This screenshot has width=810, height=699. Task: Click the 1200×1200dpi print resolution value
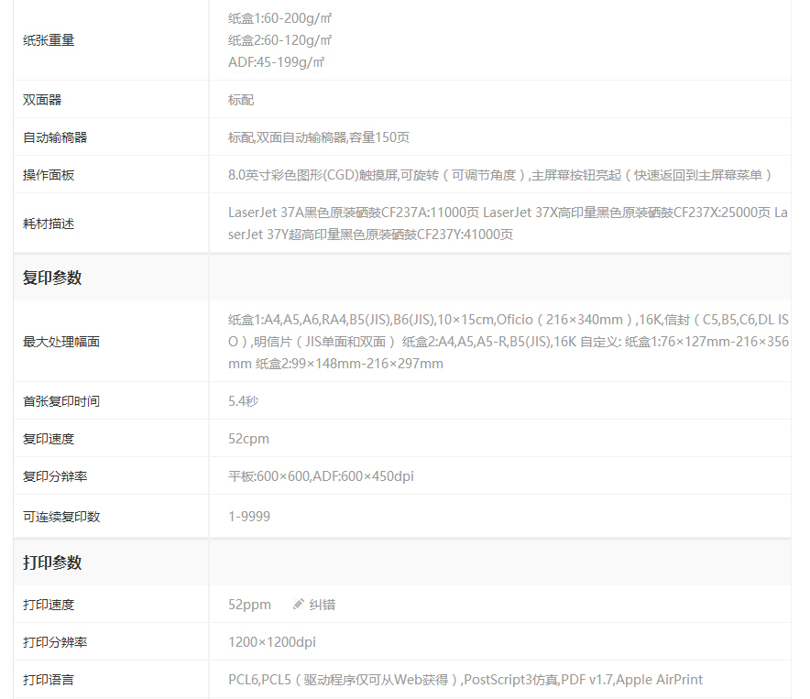point(272,642)
